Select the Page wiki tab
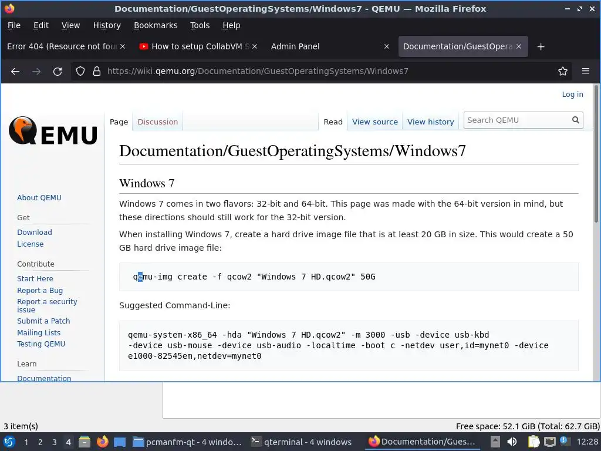601x451 pixels. tap(119, 122)
